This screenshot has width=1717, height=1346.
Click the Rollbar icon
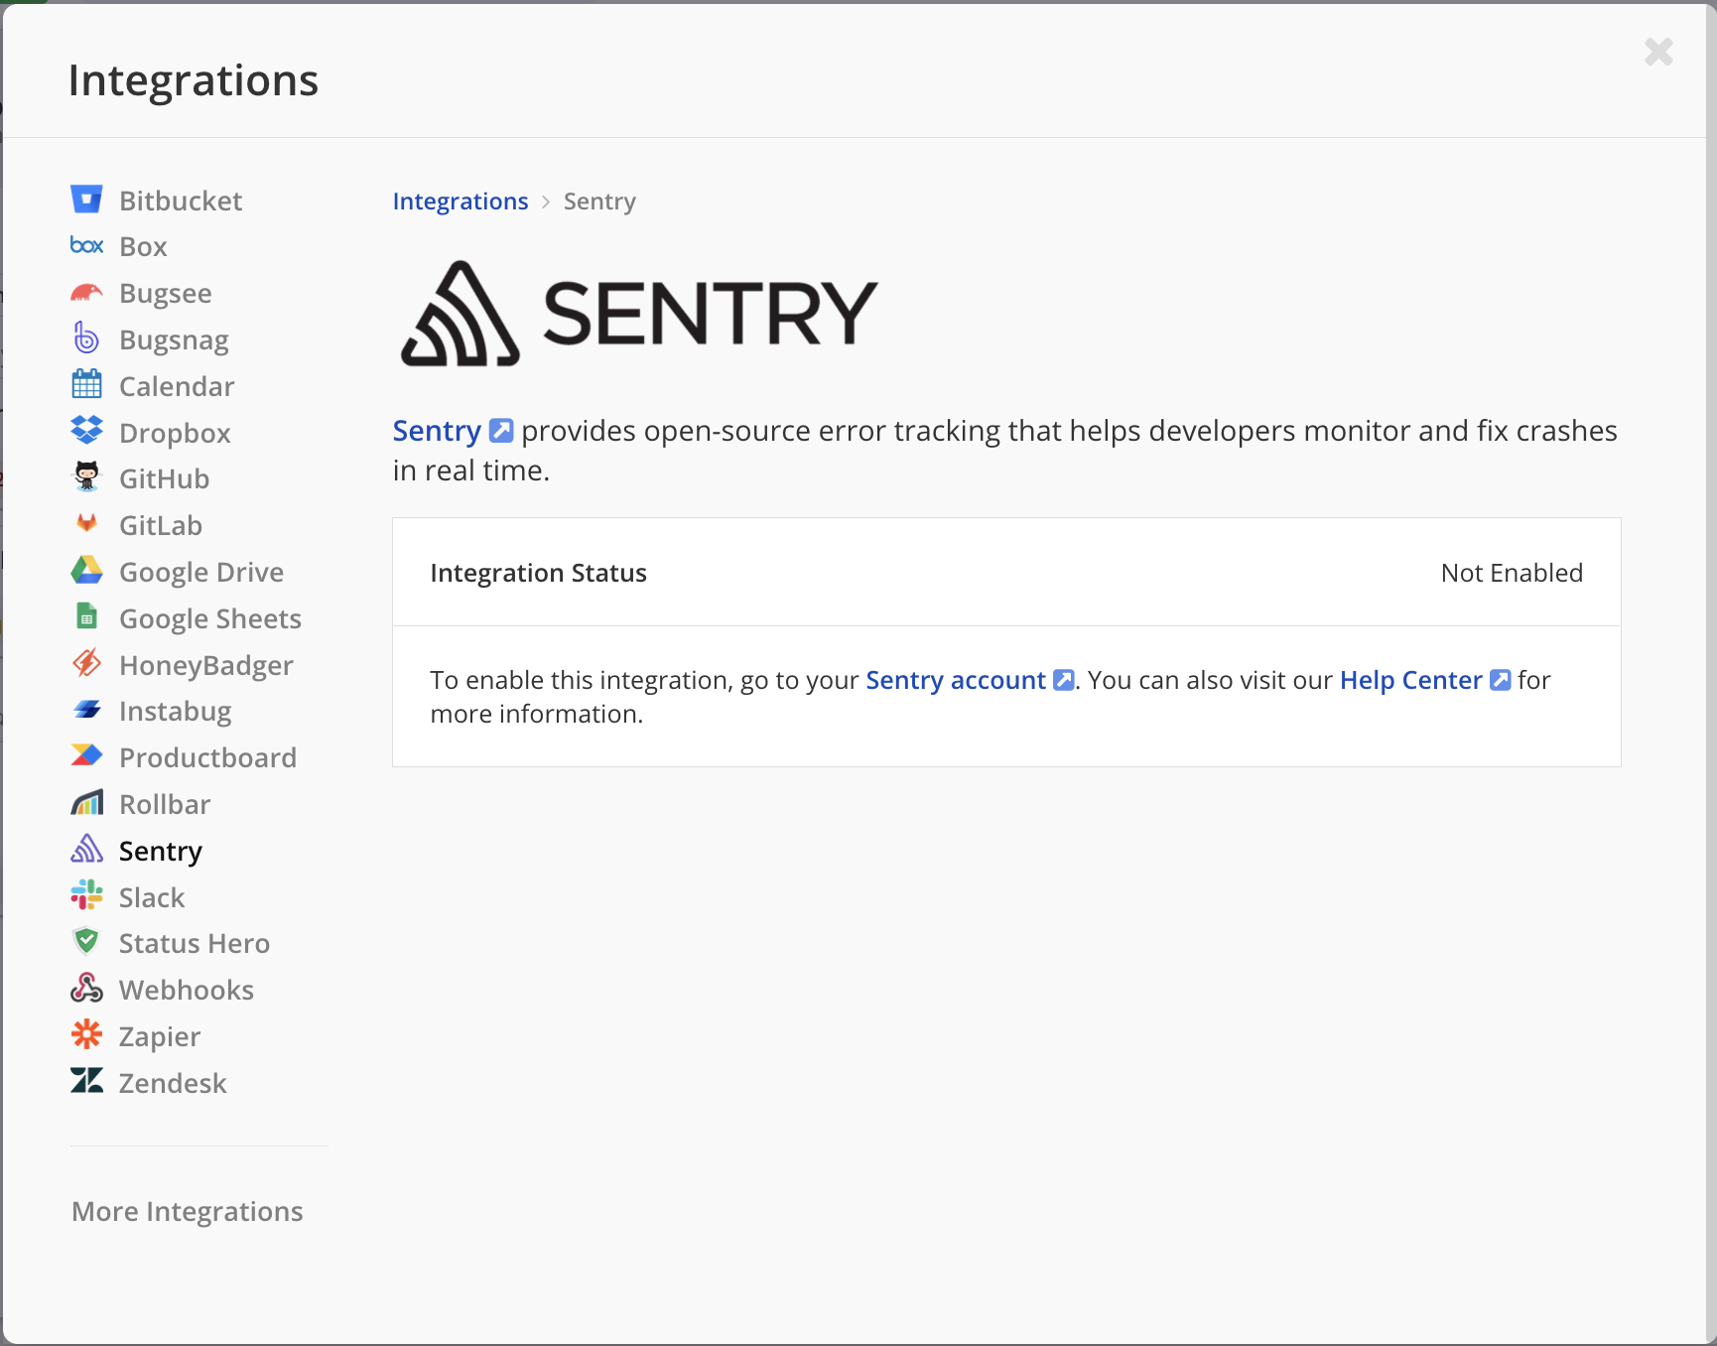coord(86,802)
